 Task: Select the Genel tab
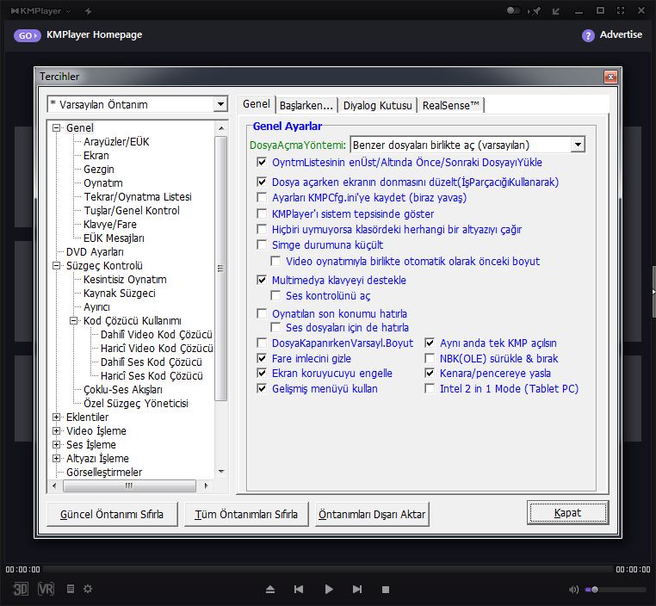(x=257, y=104)
